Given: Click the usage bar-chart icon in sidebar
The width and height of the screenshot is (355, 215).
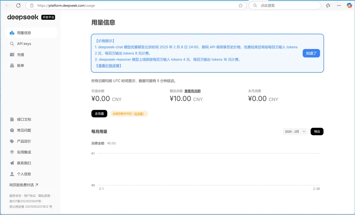Looking at the screenshot, I should click(12, 33).
